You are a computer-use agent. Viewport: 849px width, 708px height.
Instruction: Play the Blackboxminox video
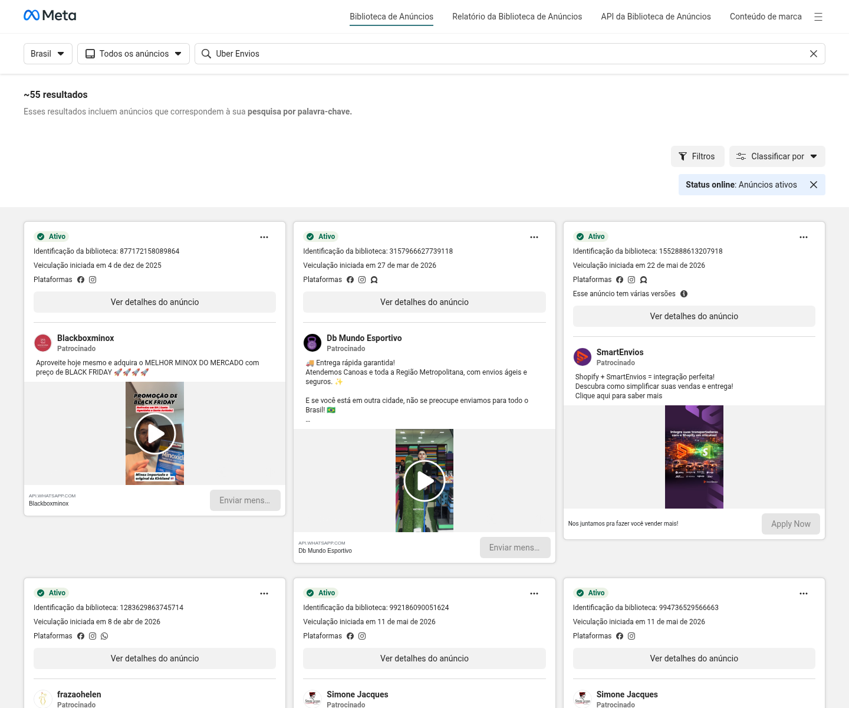[155, 433]
